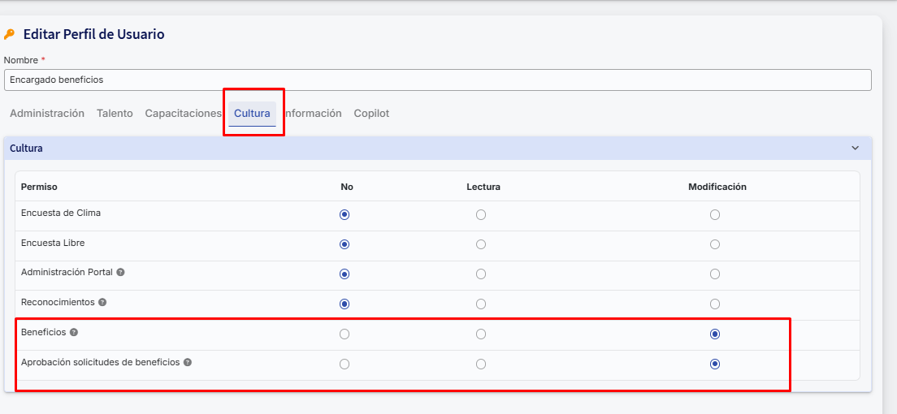This screenshot has height=414, width=897.
Task: Go to the Capacitaciones tab
Action: 183,114
